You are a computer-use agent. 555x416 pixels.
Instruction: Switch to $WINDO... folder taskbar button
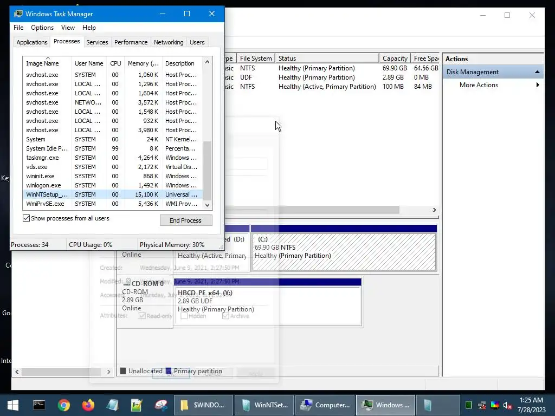[x=204, y=405]
